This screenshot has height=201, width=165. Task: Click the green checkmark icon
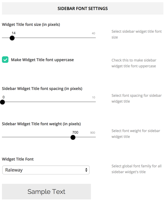click(x=5, y=60)
